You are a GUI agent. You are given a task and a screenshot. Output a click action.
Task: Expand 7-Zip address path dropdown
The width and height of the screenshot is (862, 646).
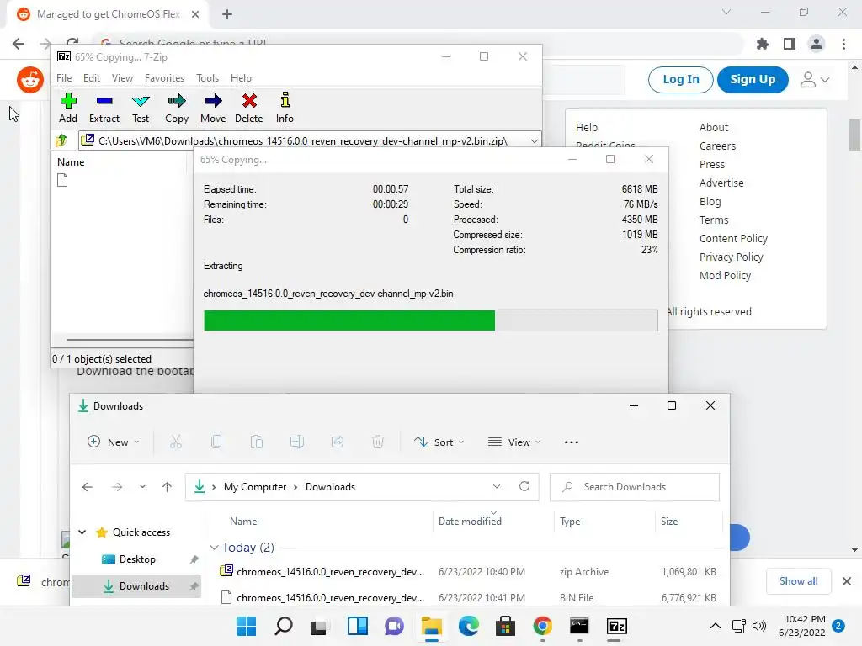pyautogui.click(x=534, y=141)
